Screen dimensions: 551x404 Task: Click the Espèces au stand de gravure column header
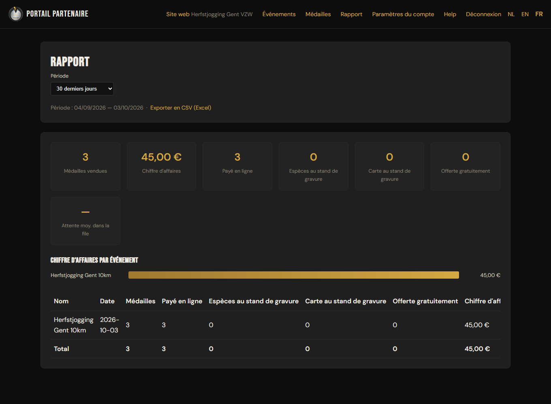click(x=254, y=301)
